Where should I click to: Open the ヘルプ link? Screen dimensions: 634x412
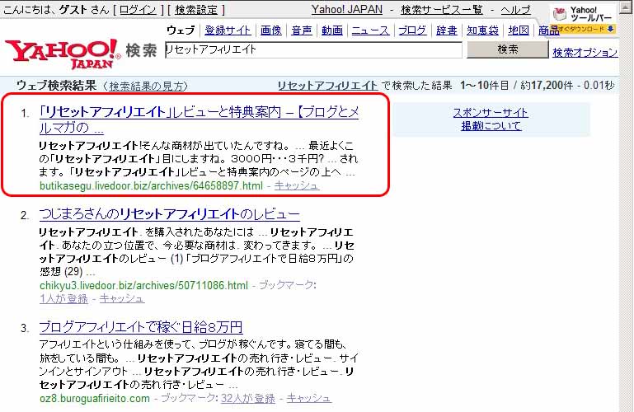tap(515, 10)
